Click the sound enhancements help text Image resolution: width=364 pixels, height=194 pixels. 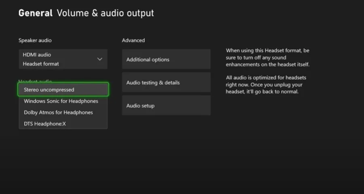click(x=268, y=58)
